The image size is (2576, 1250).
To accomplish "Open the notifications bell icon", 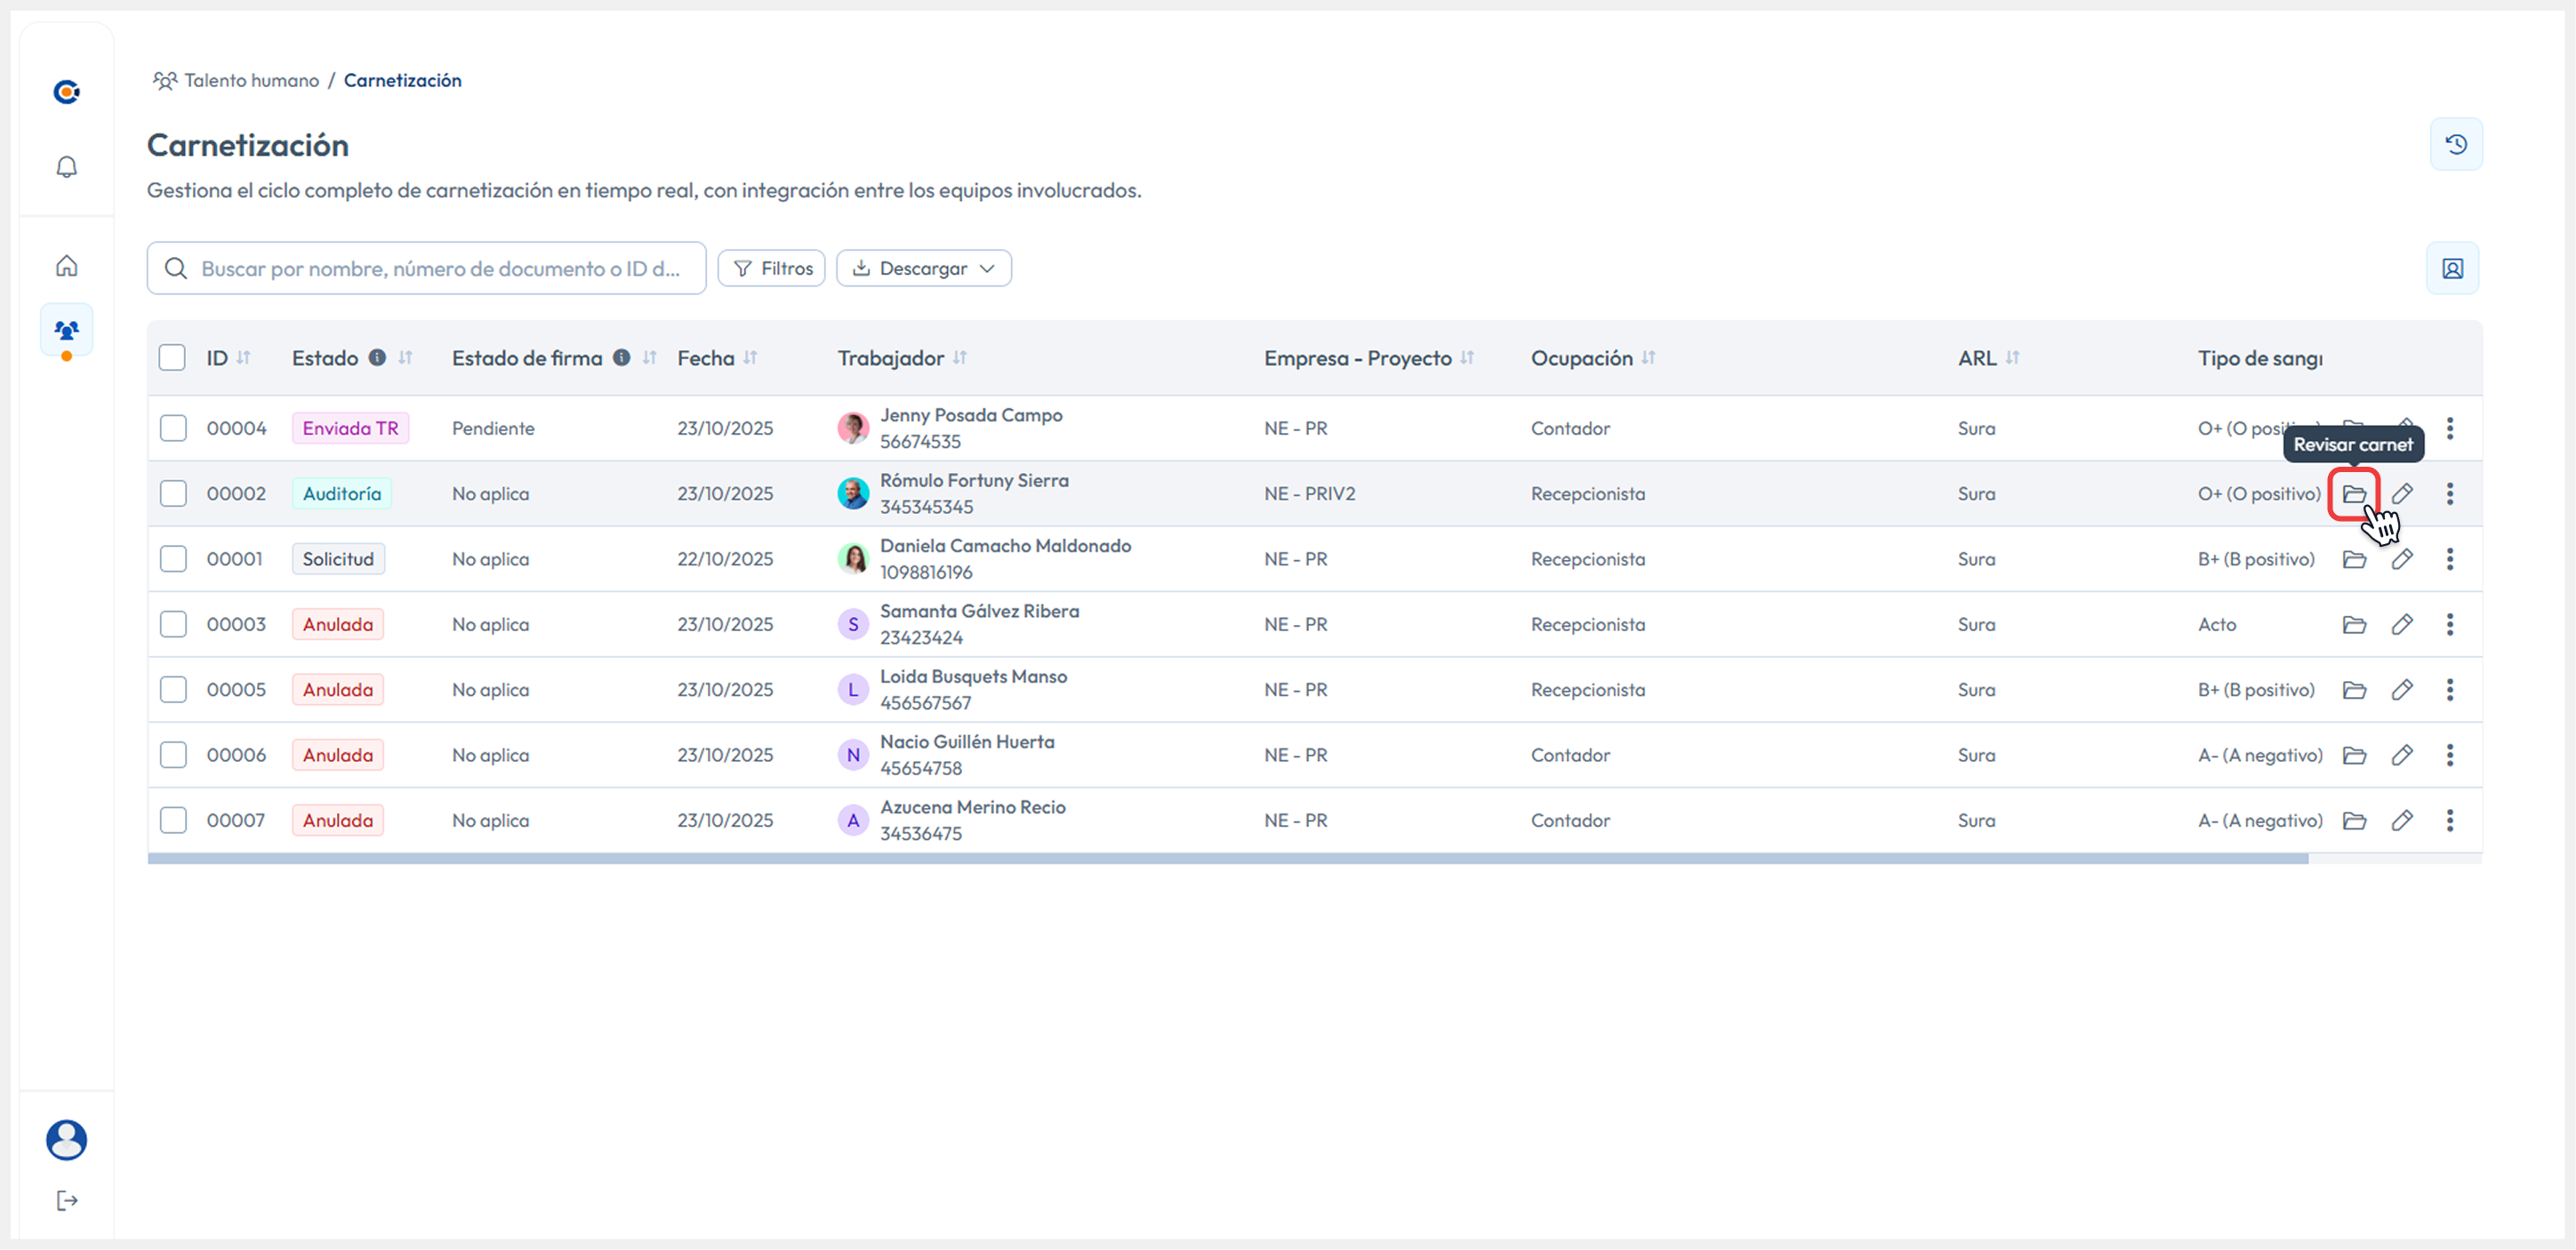I will [x=66, y=167].
